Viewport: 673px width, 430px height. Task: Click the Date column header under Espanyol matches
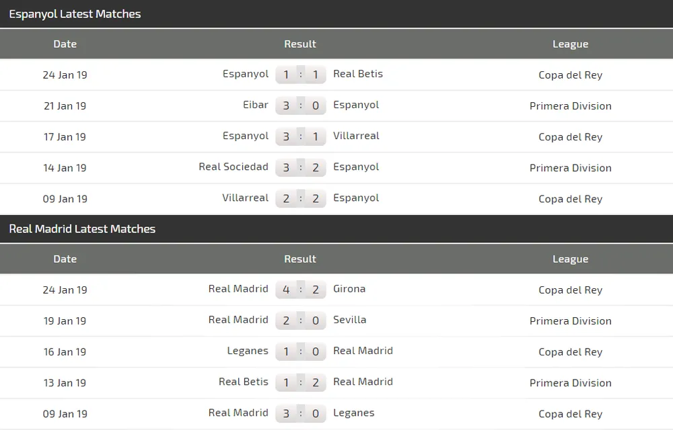[x=65, y=44]
